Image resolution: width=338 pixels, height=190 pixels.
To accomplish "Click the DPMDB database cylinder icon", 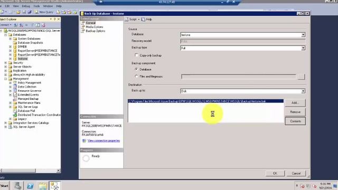I will [x=15, y=46].
